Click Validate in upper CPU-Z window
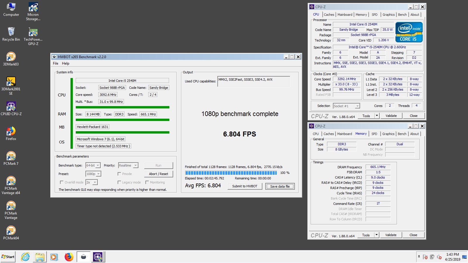 [391, 116]
